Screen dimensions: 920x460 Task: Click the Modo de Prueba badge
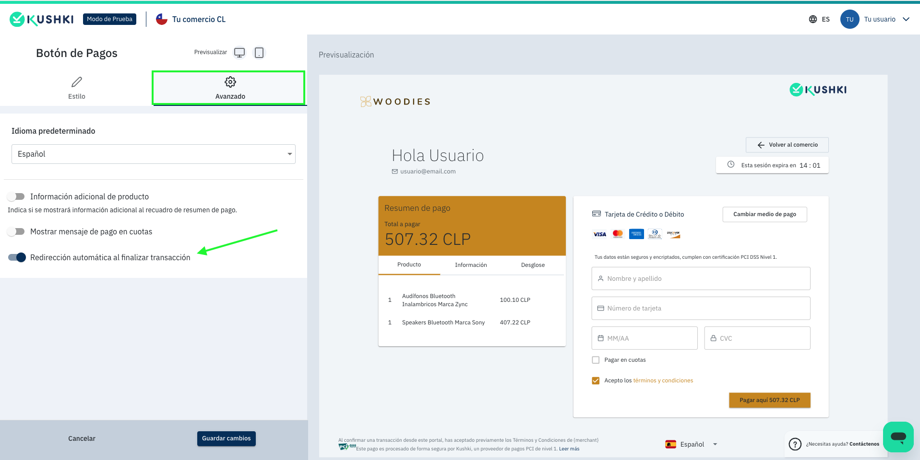(x=109, y=19)
